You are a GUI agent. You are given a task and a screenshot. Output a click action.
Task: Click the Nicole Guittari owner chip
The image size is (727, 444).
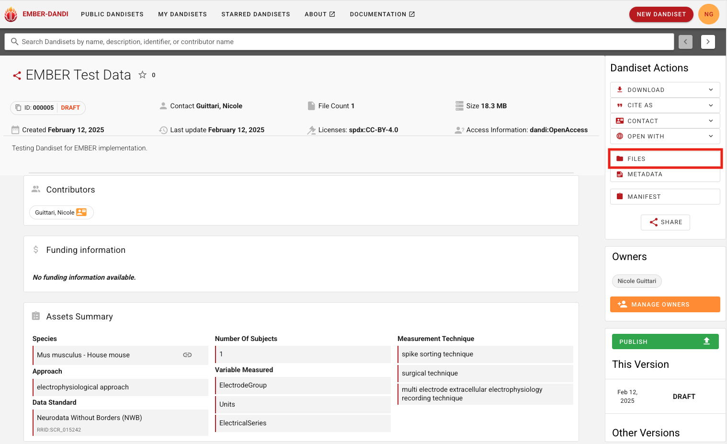click(637, 281)
